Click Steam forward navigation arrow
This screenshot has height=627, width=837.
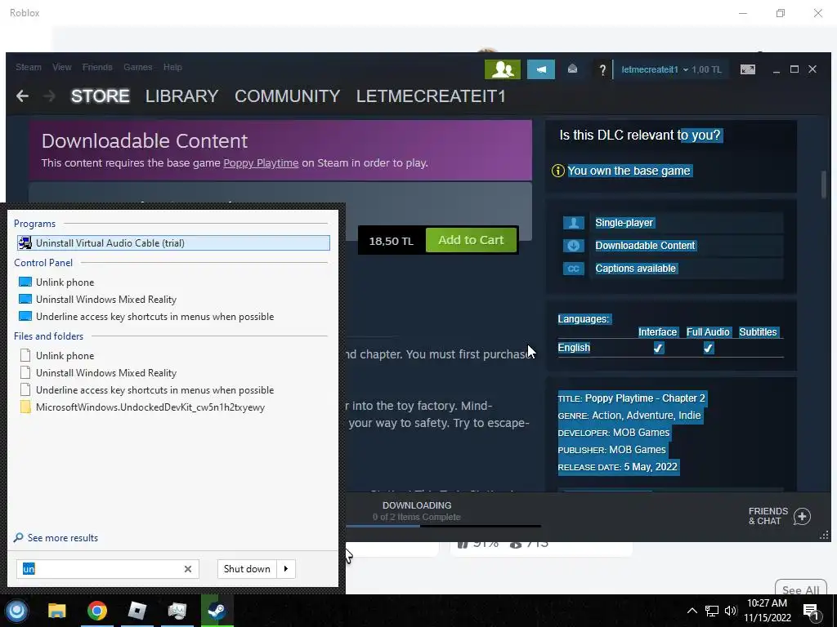pos(49,96)
